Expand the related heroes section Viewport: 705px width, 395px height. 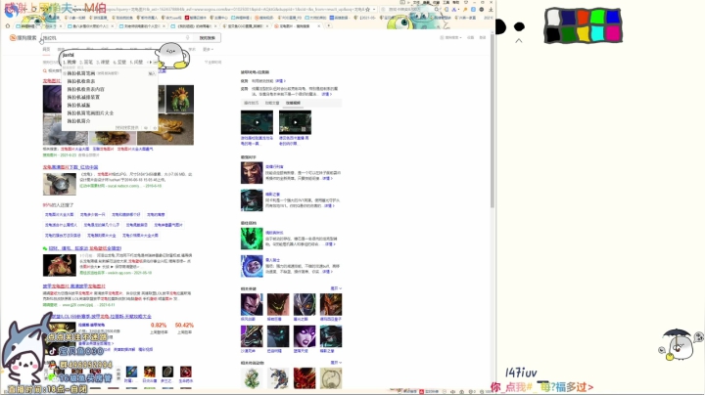point(336,288)
